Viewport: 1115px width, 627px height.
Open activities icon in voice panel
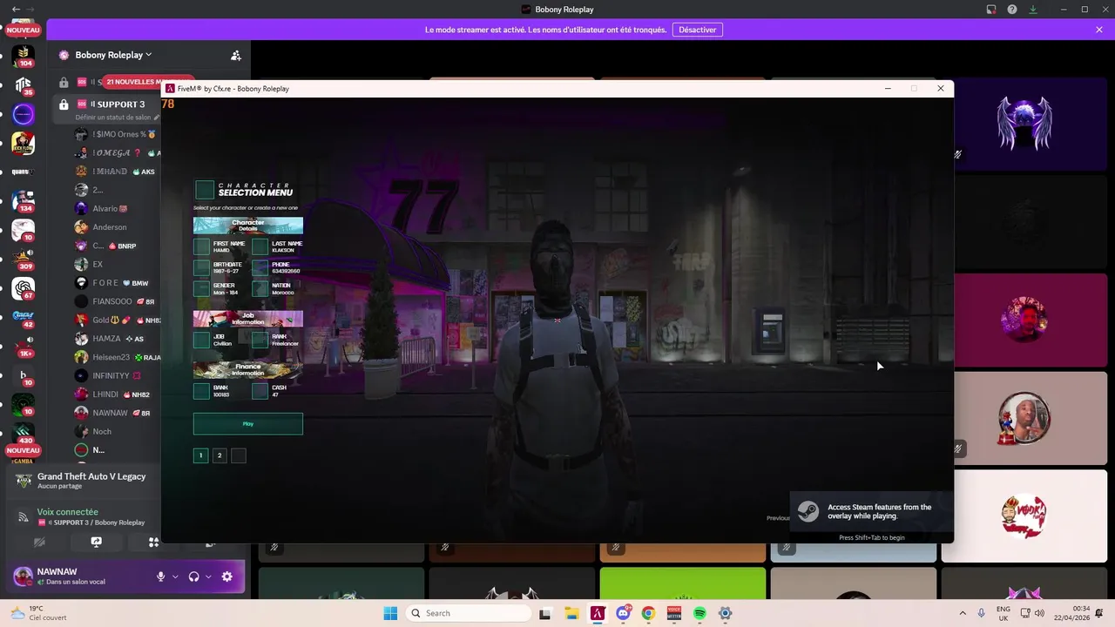(153, 542)
